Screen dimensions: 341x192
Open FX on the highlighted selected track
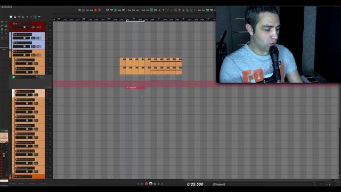click(x=36, y=95)
